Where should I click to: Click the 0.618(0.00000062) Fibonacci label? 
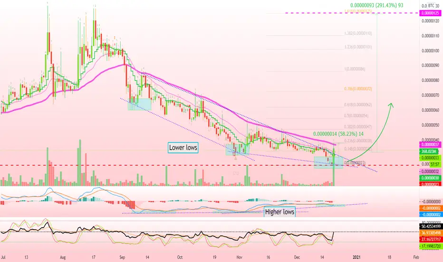point(358,105)
